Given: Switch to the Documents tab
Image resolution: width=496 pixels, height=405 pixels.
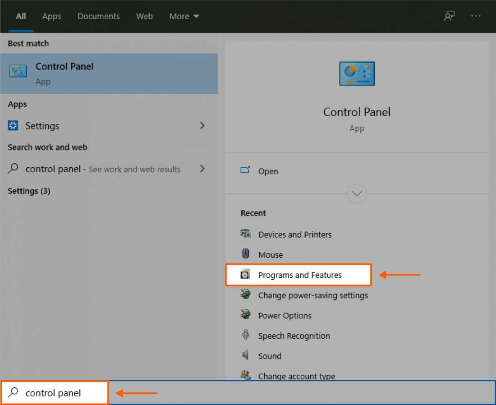Looking at the screenshot, I should coord(98,16).
